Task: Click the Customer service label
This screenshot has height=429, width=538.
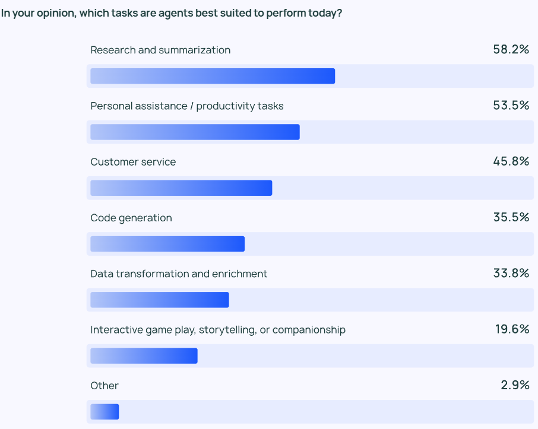Action: click(133, 162)
